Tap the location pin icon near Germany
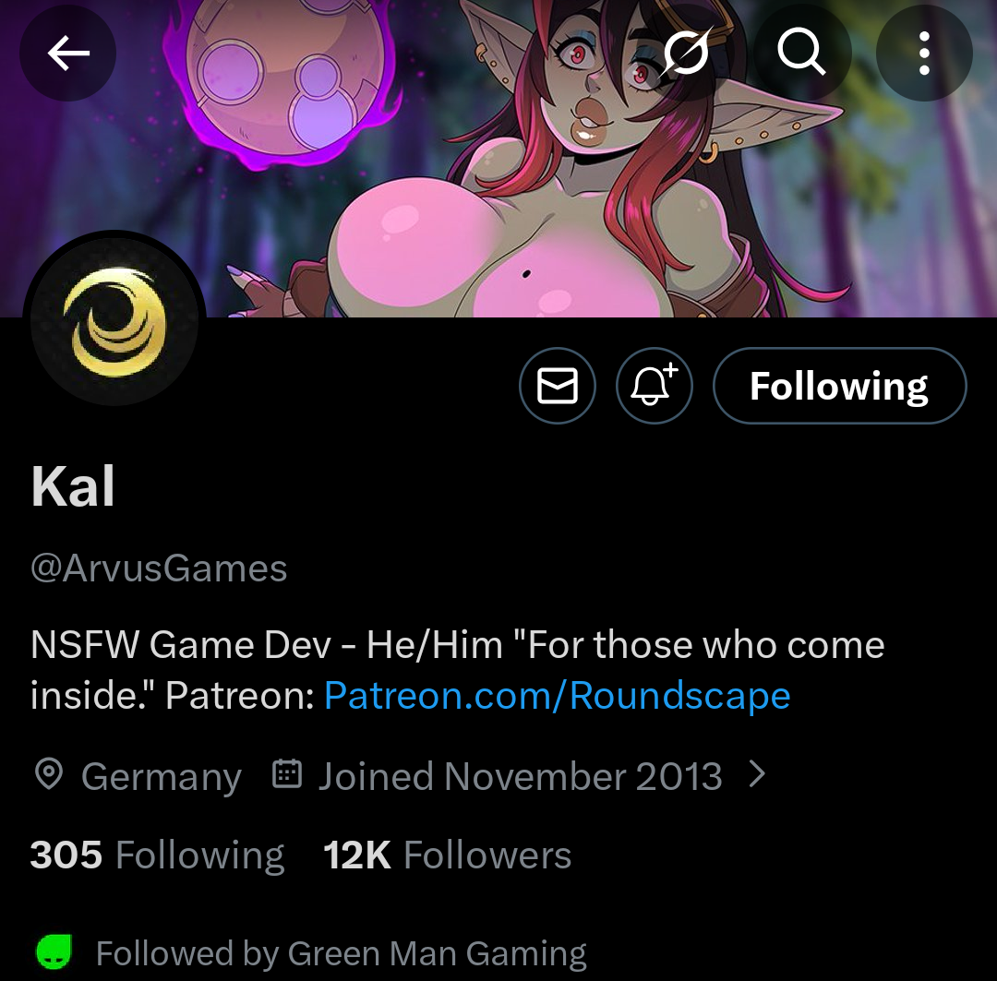 49,773
